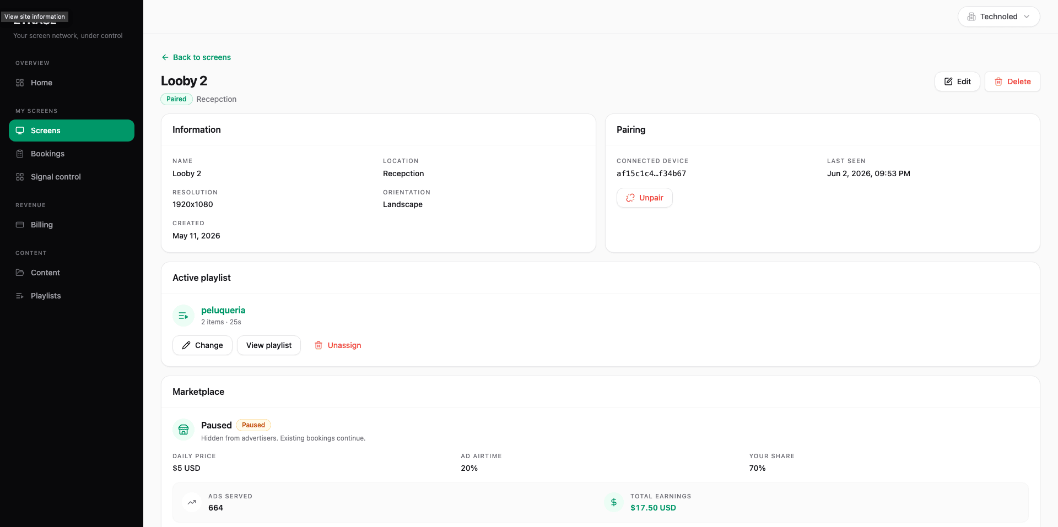The height and width of the screenshot is (527, 1058).
Task: Click the peluqueria playlist round icon
Action: point(183,316)
